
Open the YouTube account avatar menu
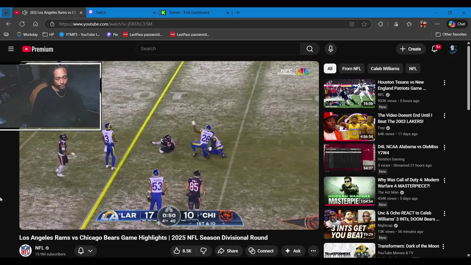(452, 49)
